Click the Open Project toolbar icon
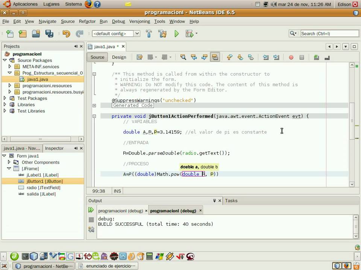Image resolution: width=361 pixels, height=270 pixels. point(36,34)
